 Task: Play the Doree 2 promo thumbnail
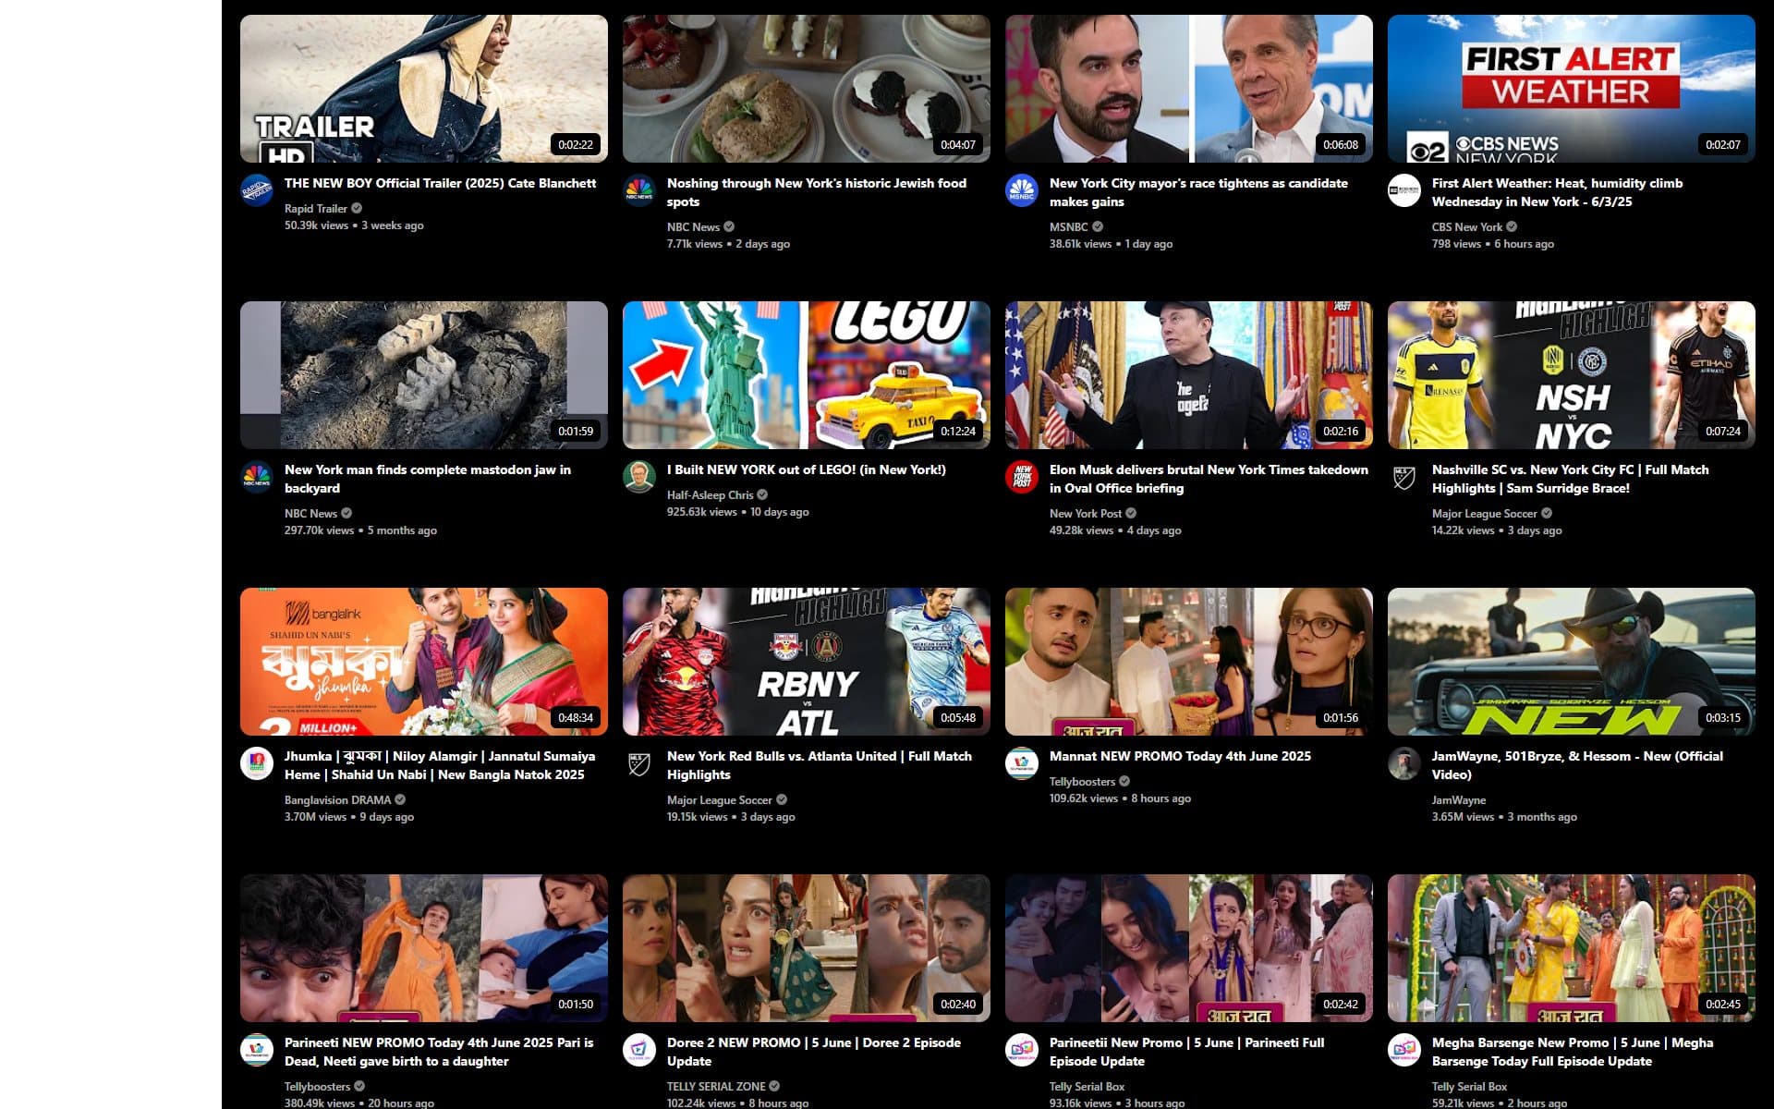coord(807,948)
